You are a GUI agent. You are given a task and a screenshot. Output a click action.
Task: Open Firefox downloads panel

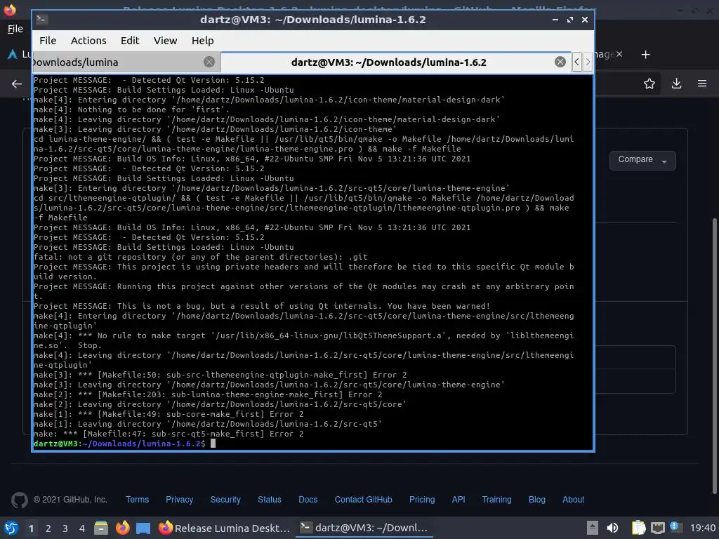(676, 84)
